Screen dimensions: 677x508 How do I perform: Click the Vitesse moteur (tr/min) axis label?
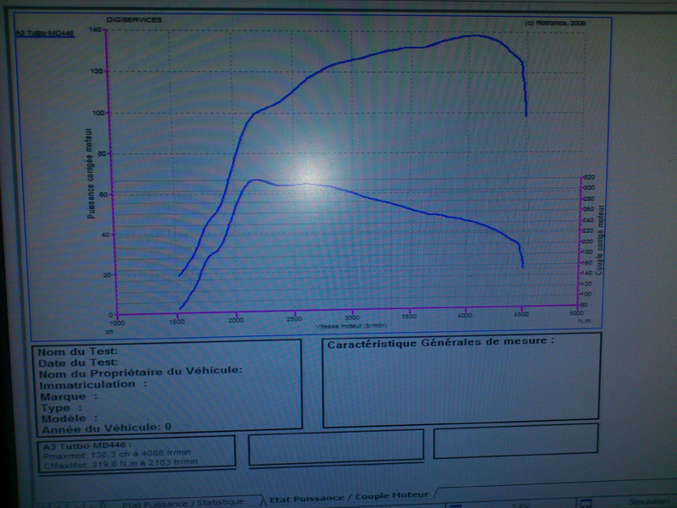[x=351, y=325]
